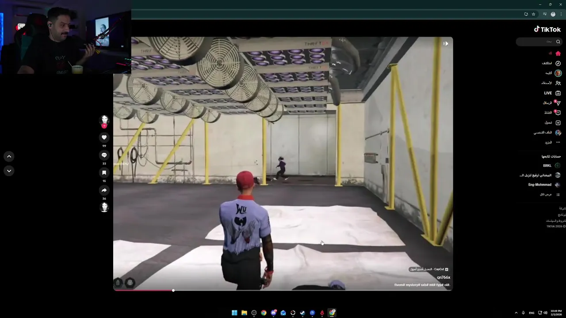
Task: Open the Friends sidebar item
Action: pyautogui.click(x=551, y=83)
